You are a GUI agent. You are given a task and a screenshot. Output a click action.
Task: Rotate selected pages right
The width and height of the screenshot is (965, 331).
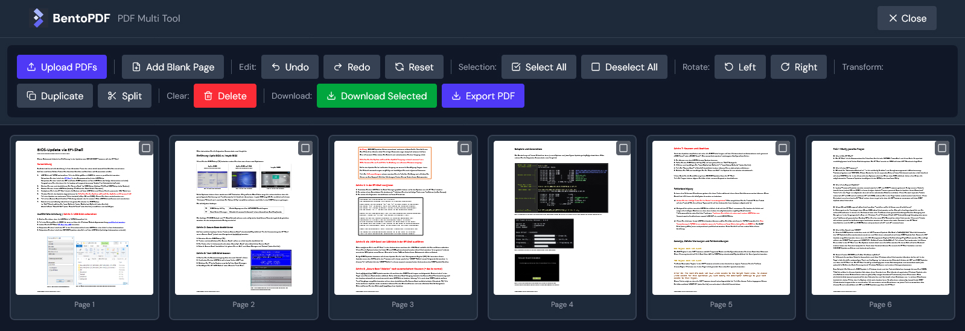[798, 67]
